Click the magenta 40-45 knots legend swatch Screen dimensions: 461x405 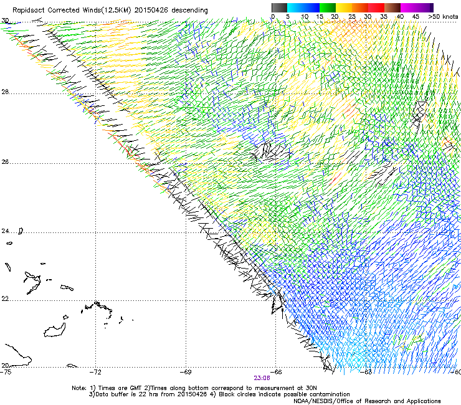(x=409, y=7)
